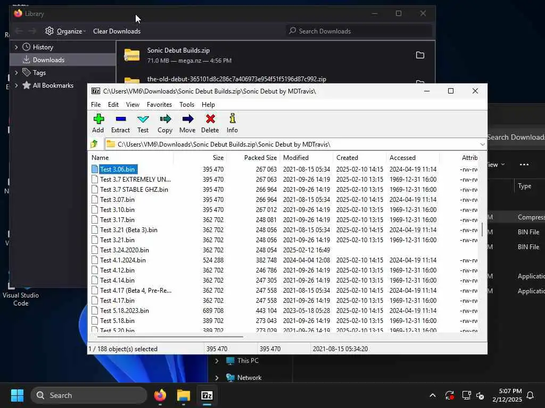Open the File menu in 7-Zip
The image size is (545, 408).
pos(96,105)
